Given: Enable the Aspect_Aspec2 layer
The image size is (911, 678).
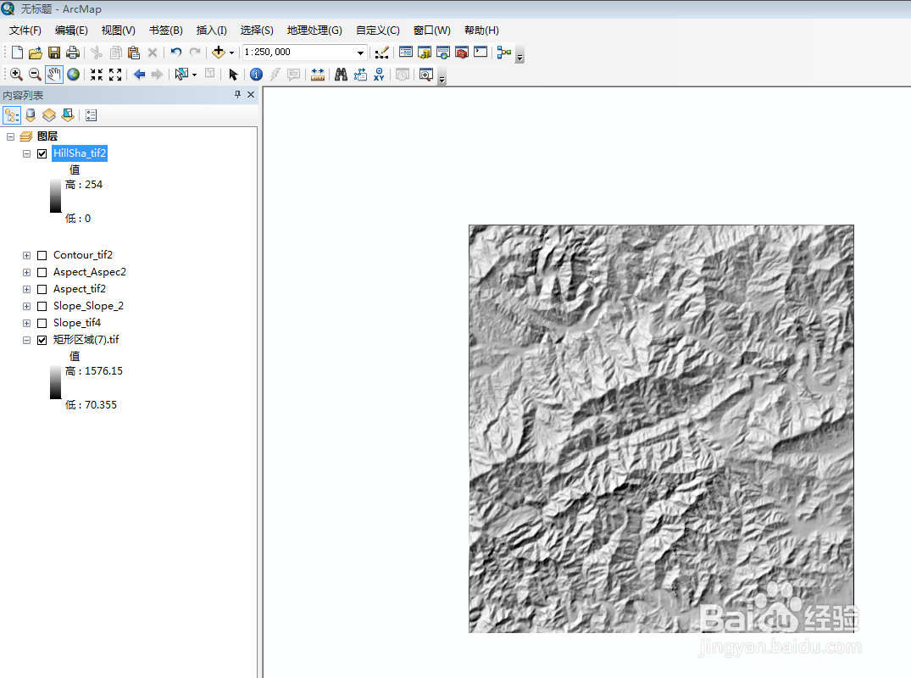Looking at the screenshot, I should click(42, 273).
